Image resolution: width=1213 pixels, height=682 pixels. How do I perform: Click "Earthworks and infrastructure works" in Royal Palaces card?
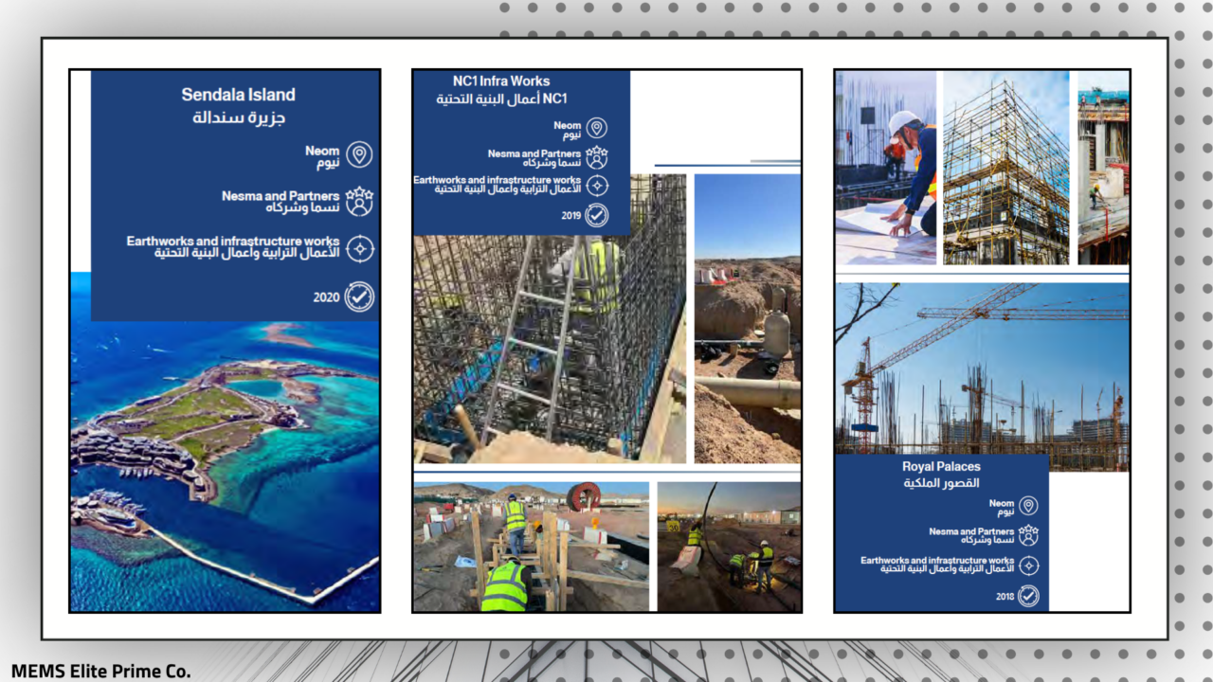tap(937, 561)
